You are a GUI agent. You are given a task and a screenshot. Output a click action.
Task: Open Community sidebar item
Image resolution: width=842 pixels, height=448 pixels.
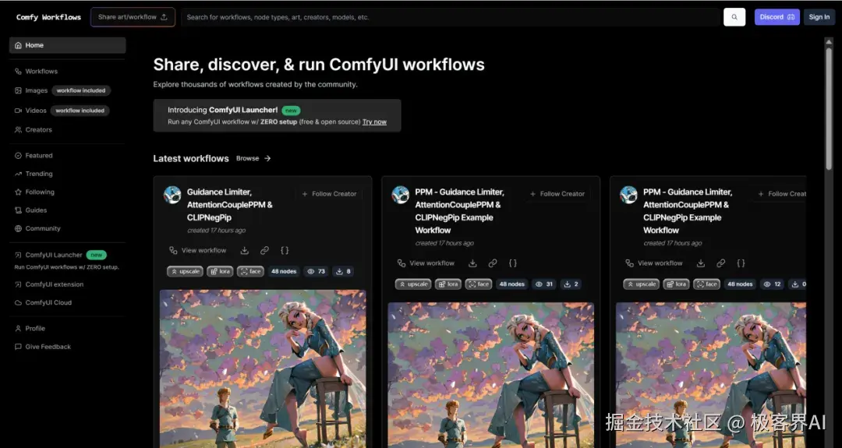point(37,228)
